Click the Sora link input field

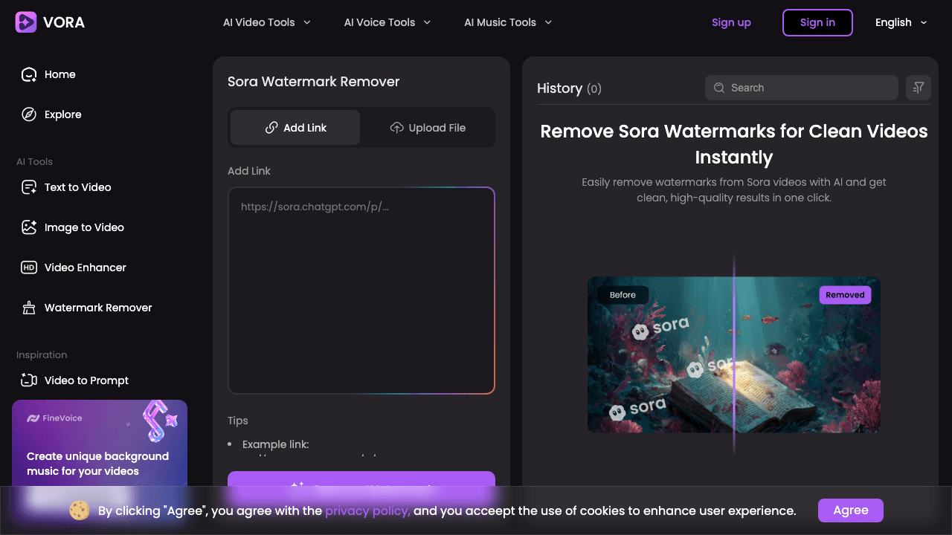point(361,290)
